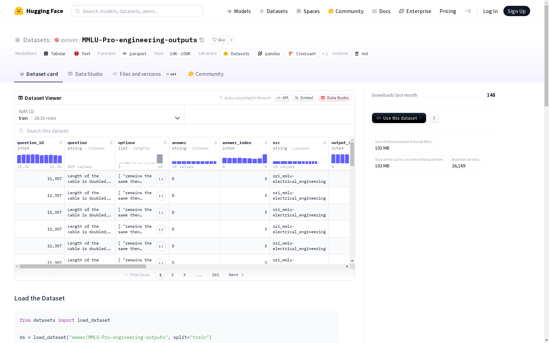Screen dimensions: 549x343
Task: Sort by the src column
Action: point(325,143)
